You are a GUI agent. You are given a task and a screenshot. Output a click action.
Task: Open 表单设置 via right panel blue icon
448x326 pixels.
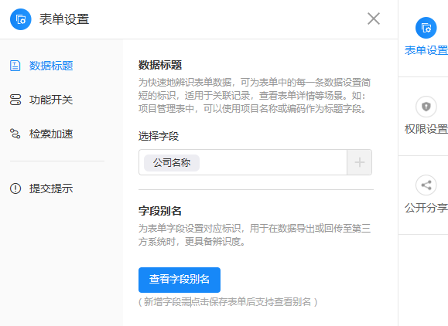[426, 28]
